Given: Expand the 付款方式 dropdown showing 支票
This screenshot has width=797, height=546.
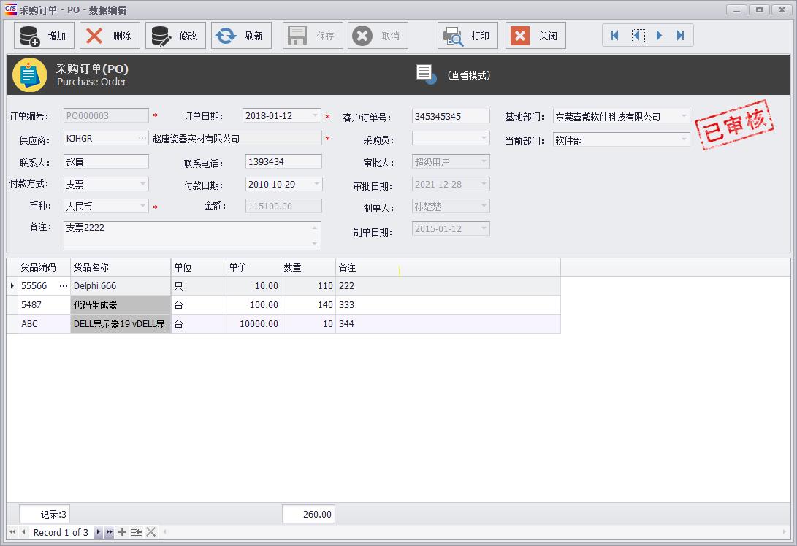Looking at the screenshot, I should (142, 184).
